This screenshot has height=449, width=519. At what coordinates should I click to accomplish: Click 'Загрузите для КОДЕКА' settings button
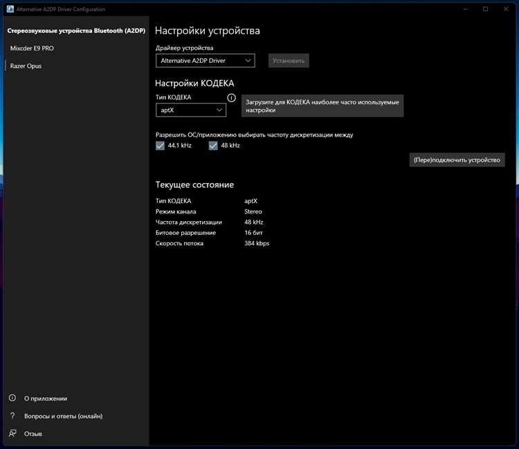pos(322,106)
